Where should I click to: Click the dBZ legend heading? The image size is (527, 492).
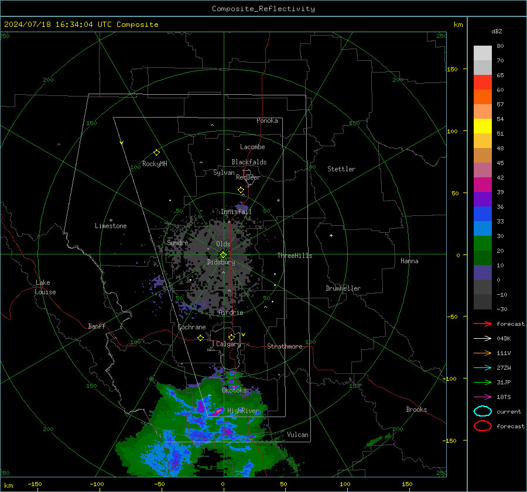(x=497, y=31)
